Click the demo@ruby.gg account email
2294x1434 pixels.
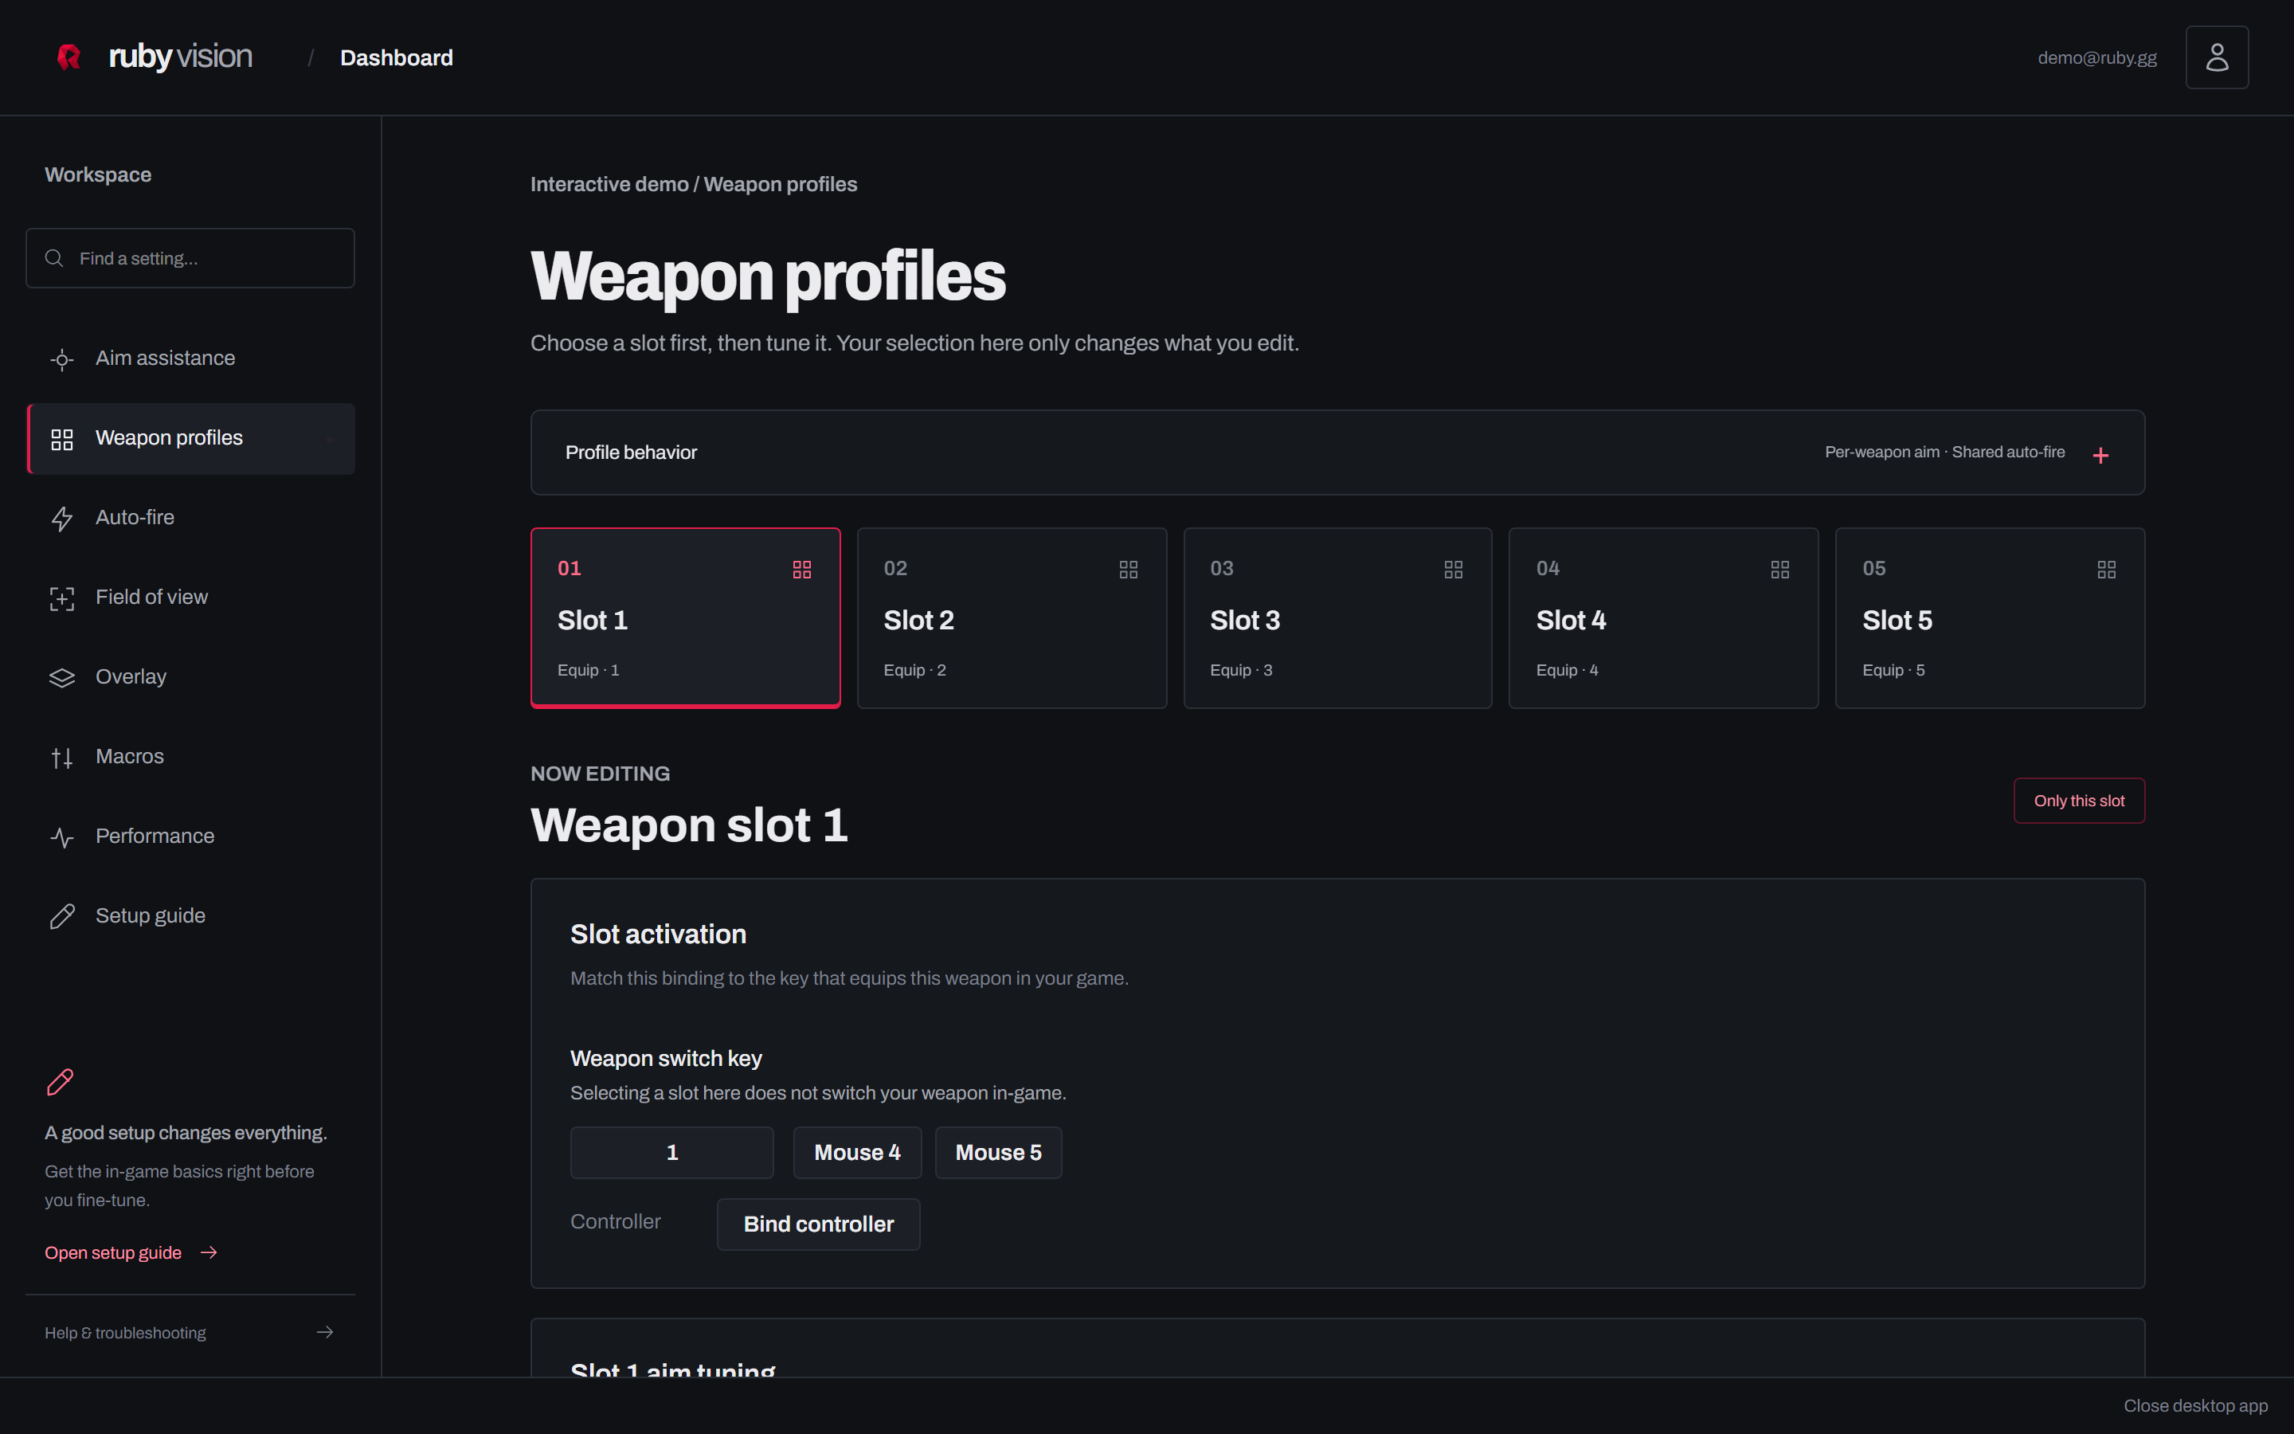[2096, 58]
